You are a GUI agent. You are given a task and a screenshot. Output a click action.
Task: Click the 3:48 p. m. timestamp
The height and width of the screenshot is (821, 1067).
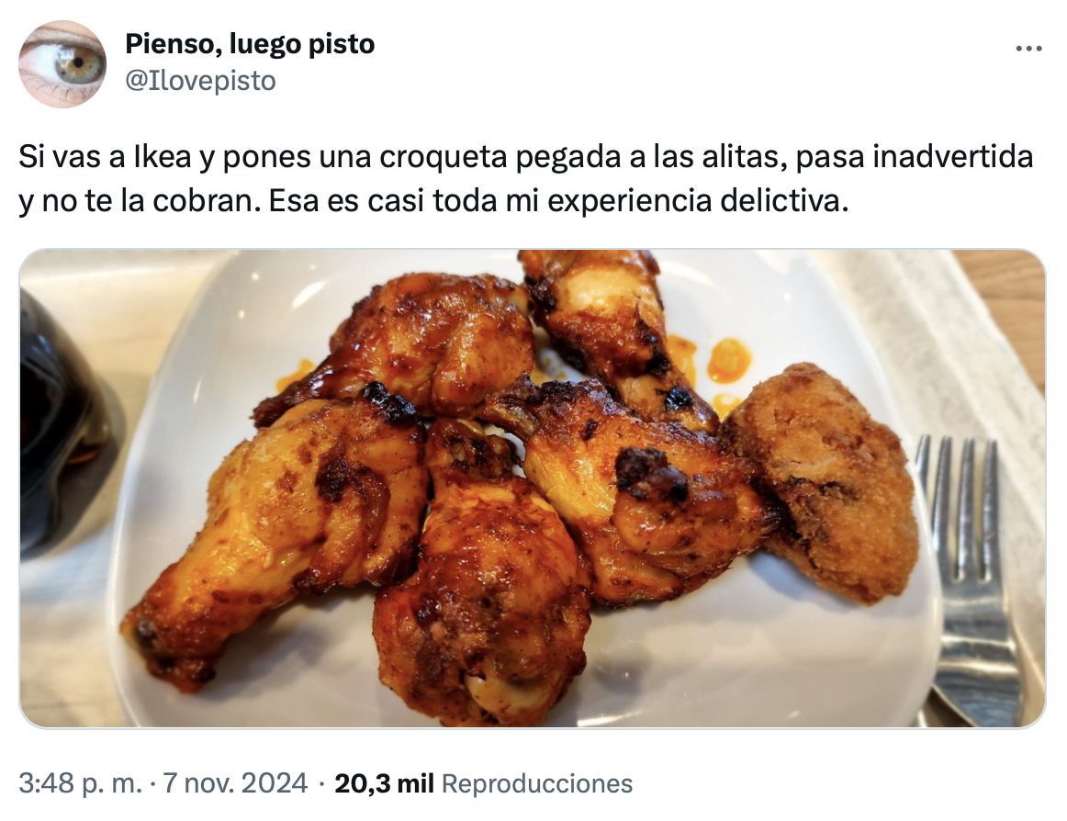(80, 782)
